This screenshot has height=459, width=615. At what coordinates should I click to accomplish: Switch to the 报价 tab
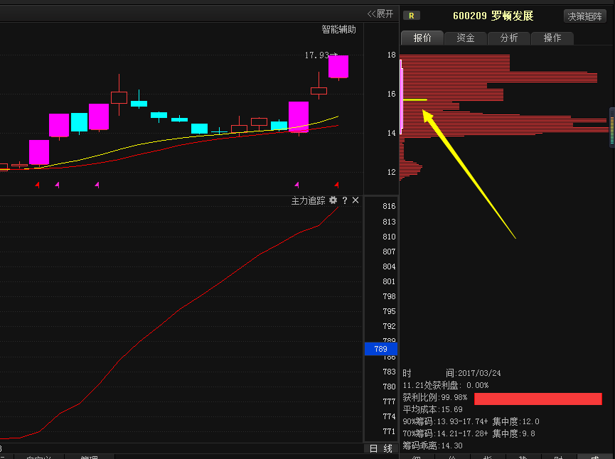coord(422,38)
